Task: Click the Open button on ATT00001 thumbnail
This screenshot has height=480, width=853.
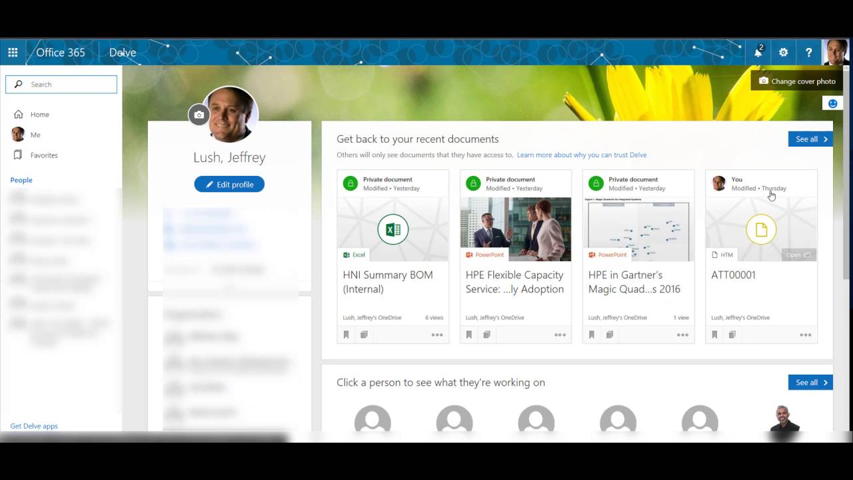Action: [798, 255]
